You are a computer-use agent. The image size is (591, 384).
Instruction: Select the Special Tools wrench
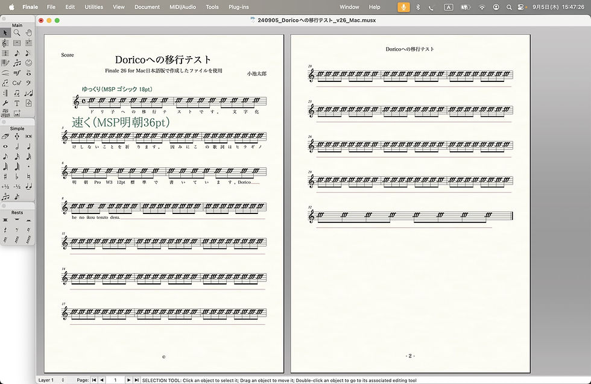pyautogui.click(x=5, y=103)
